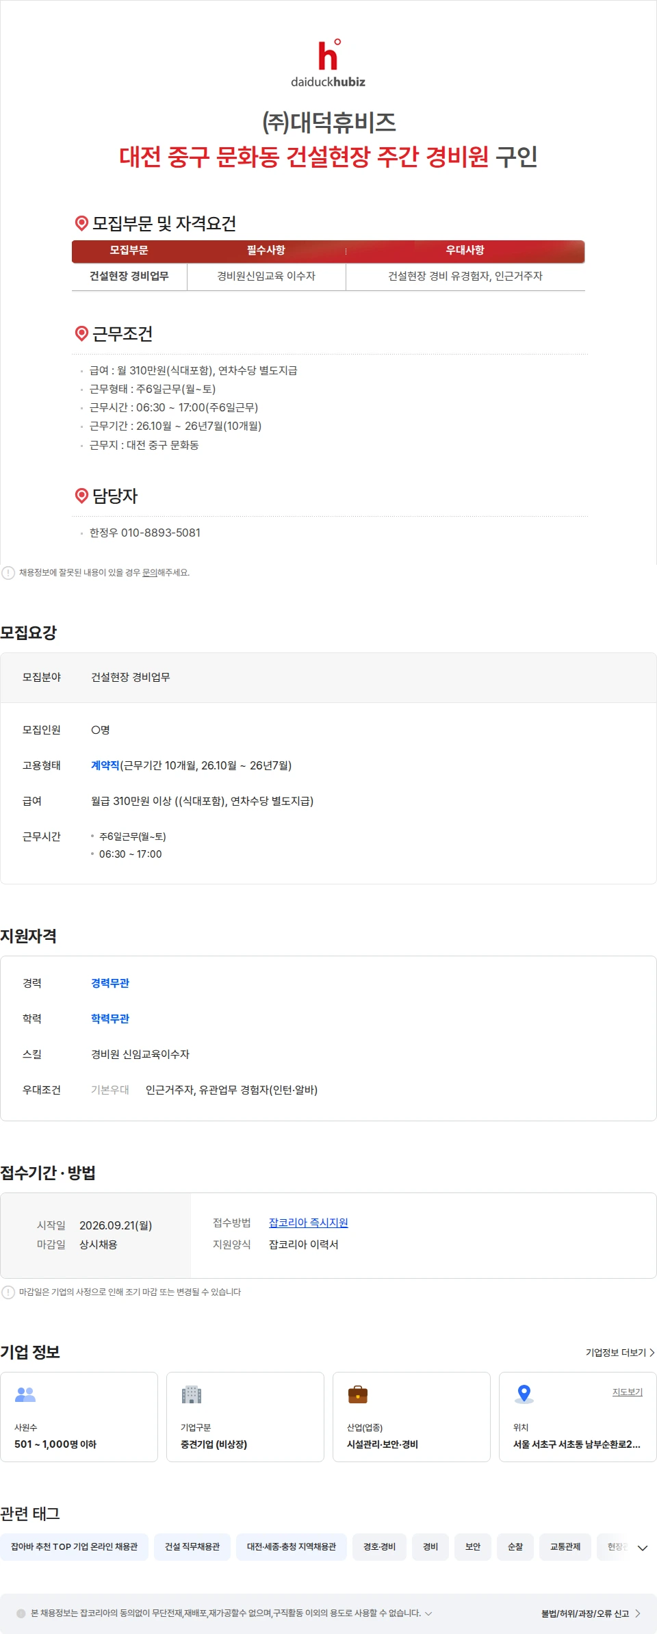Screen dimensions: 657x1634
Task: Click the 학력무관 text
Action: (110, 1019)
